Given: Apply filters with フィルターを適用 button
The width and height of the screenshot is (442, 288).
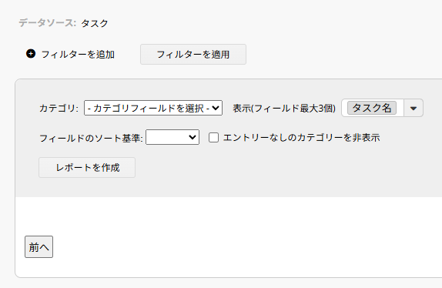Looking at the screenshot, I should coord(193,55).
